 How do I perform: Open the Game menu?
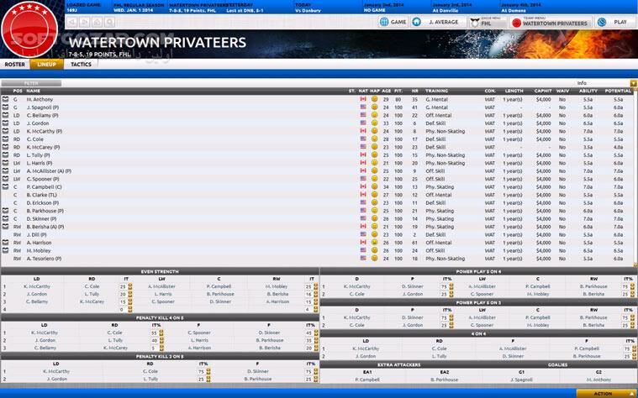coord(393,22)
